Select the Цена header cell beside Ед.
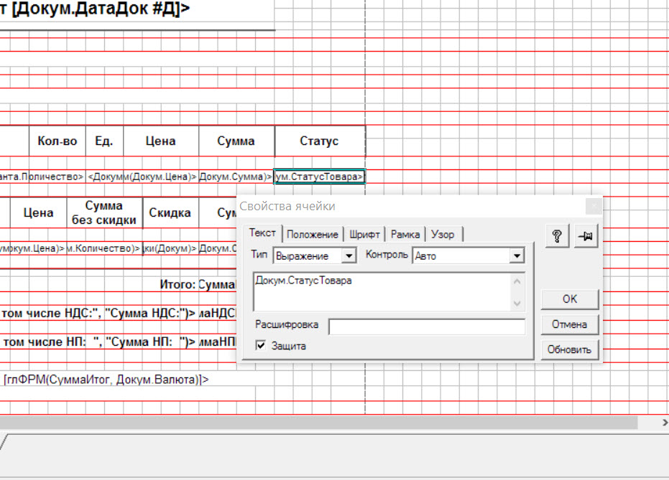The image size is (669, 480). pos(161,141)
